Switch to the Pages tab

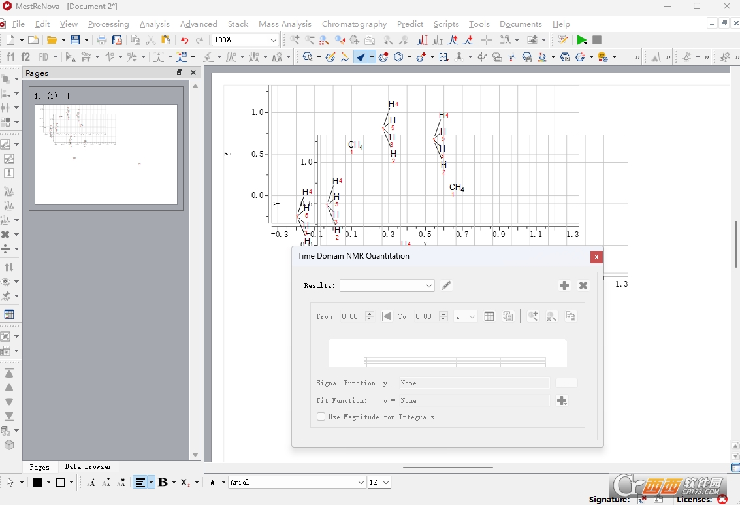[39, 467]
